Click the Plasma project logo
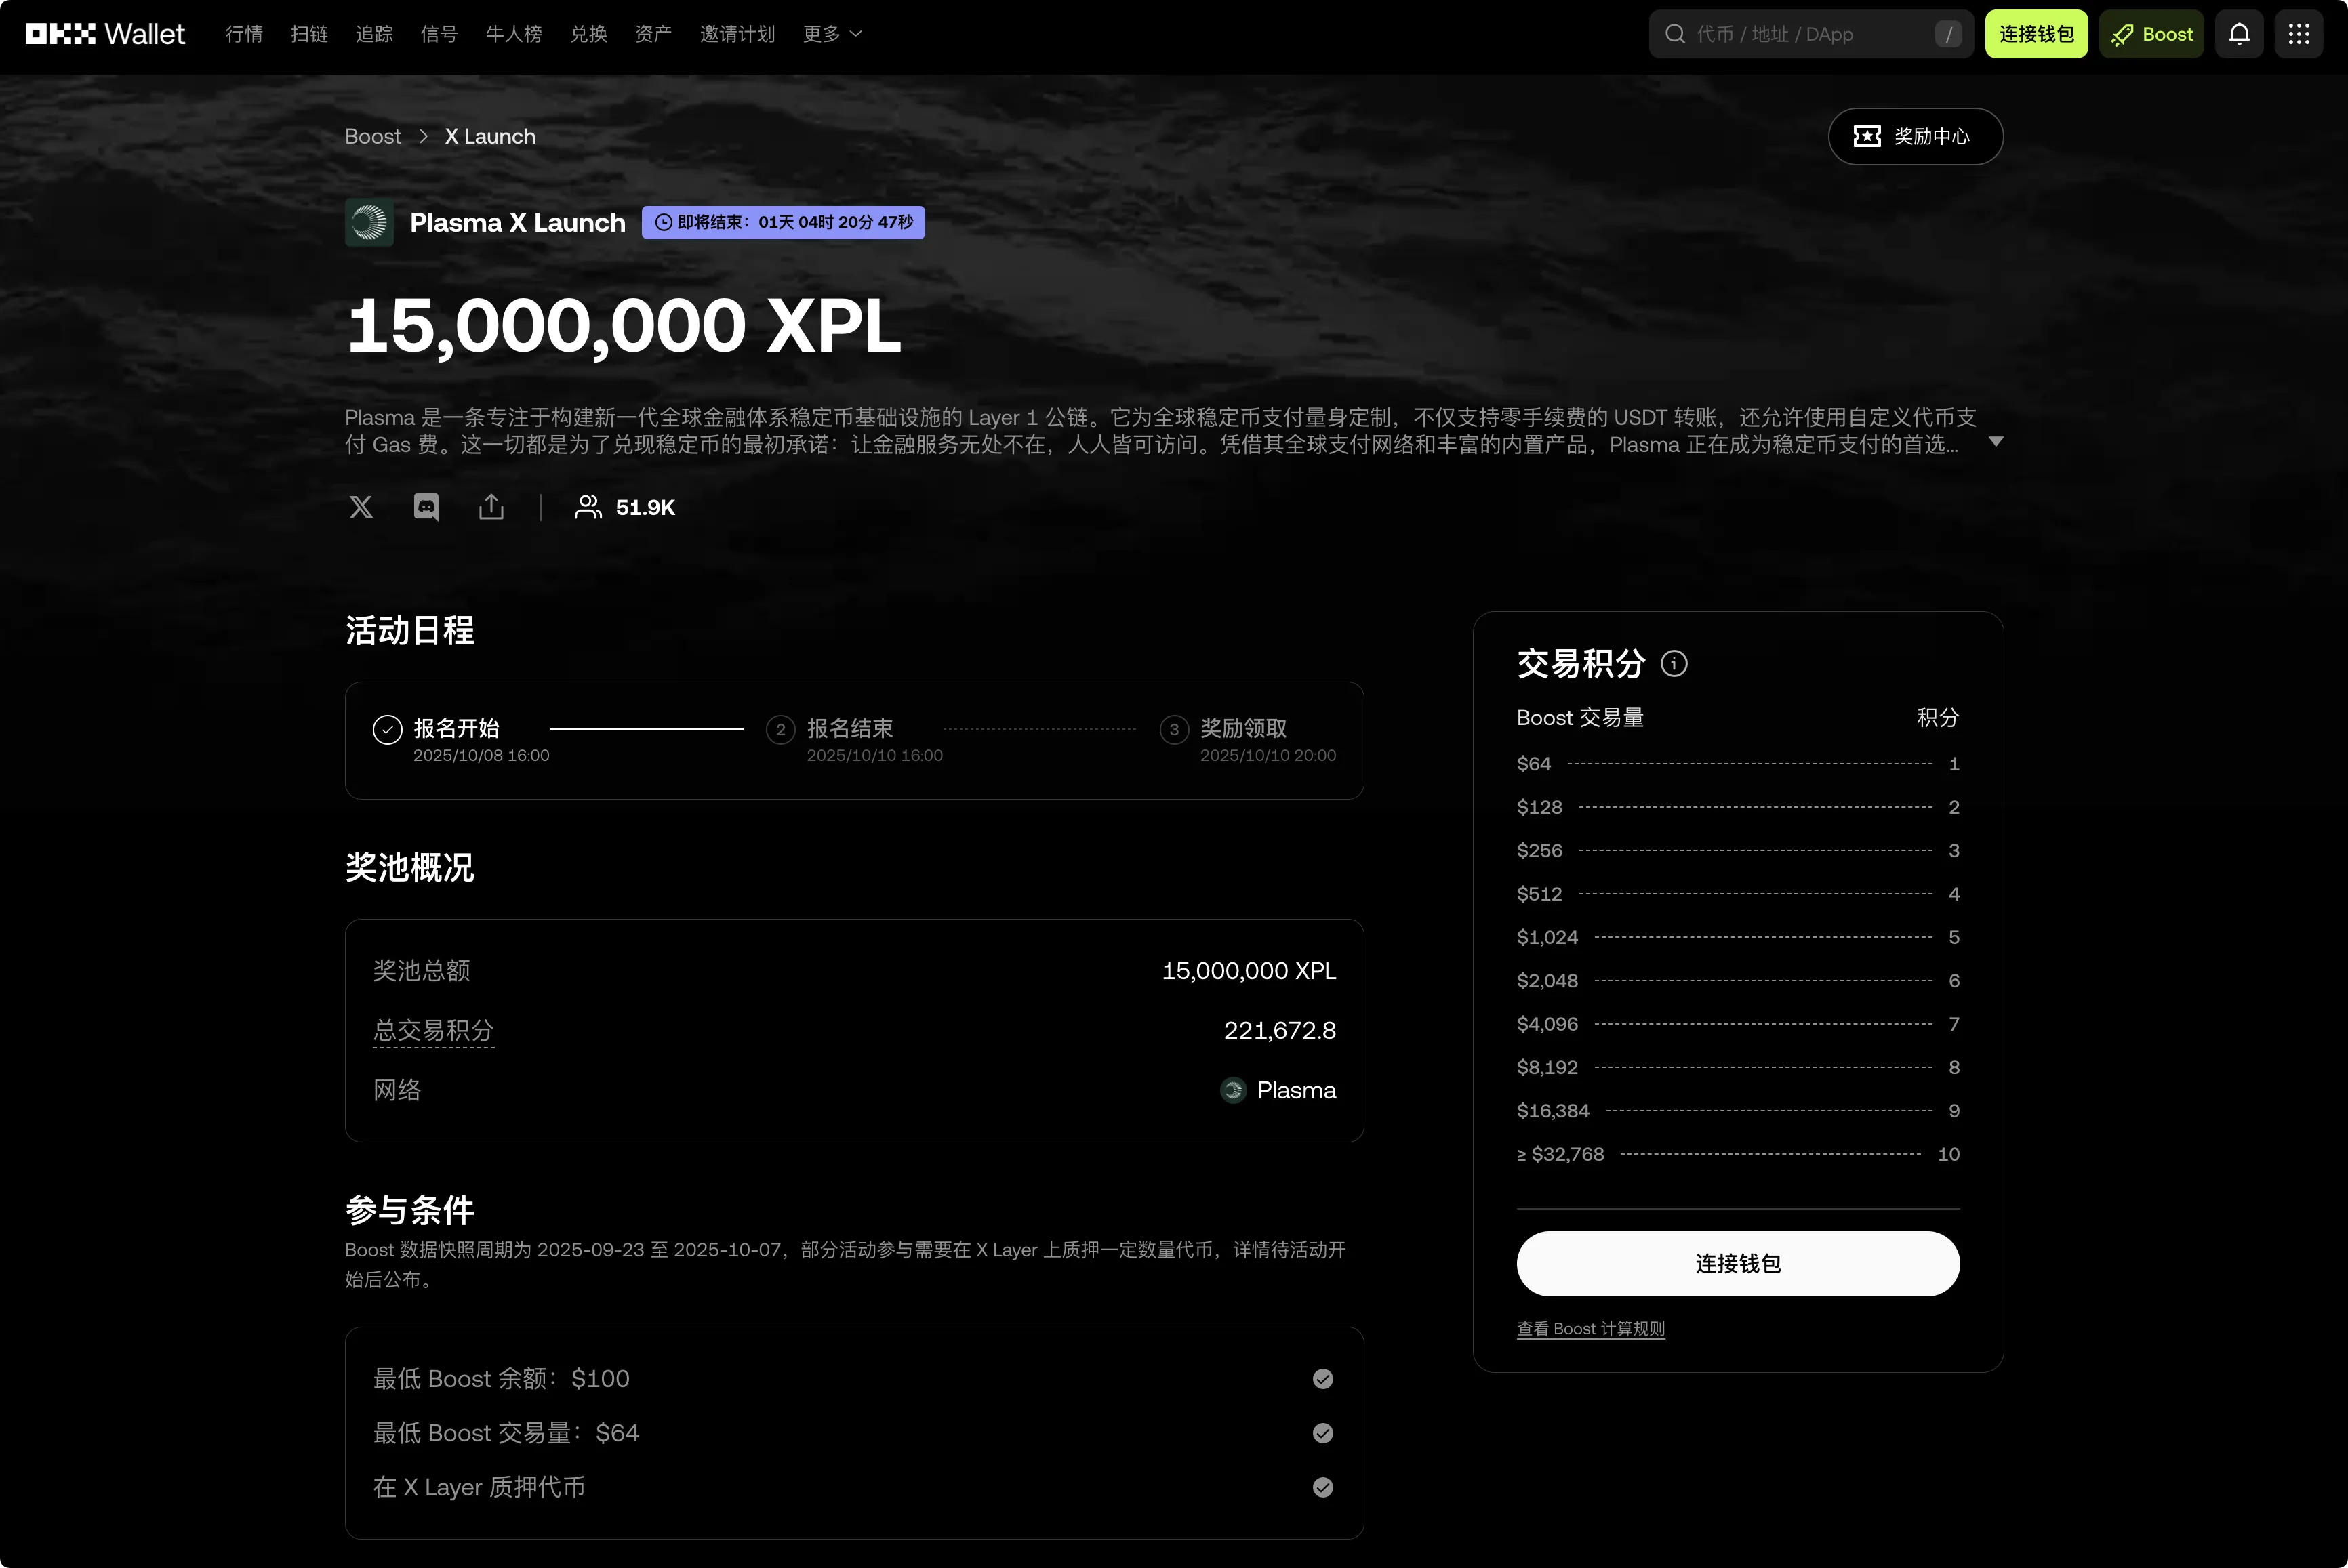Screen dimensions: 2348x1568 [x=369, y=222]
